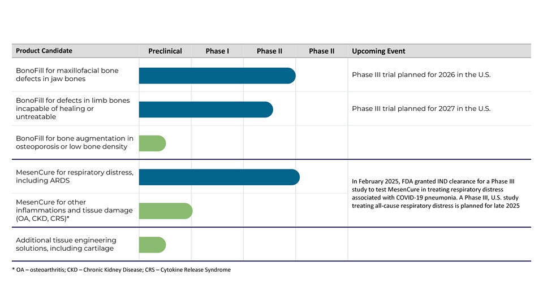543x305 pixels.
Task: Select the BonoFill limb bones incapable of healing label
Action: (x=73, y=108)
